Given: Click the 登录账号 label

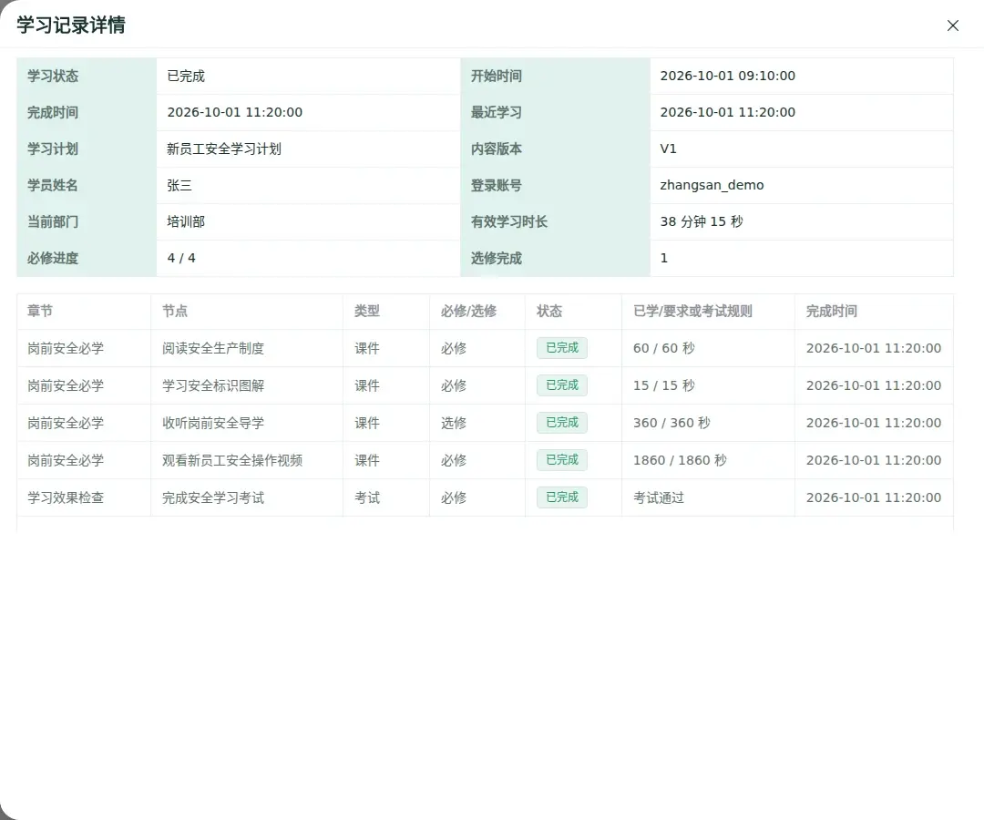Looking at the screenshot, I should pos(497,185).
